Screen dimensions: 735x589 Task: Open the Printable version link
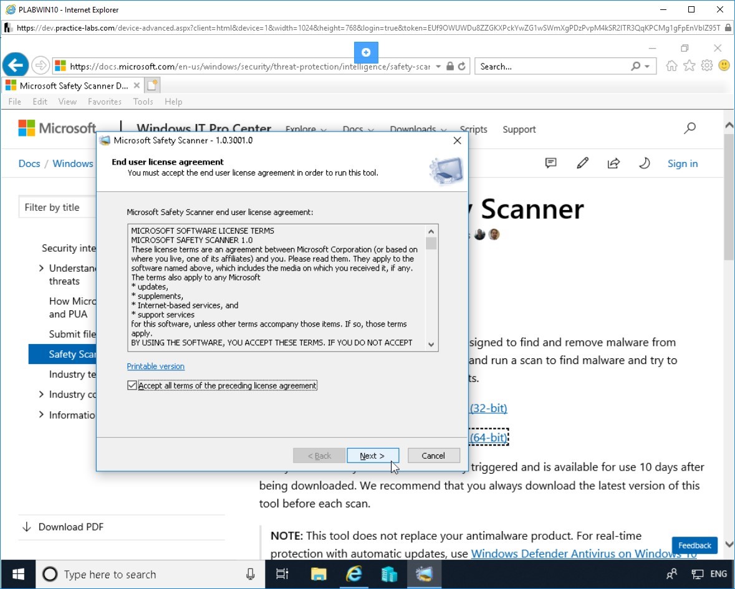156,366
